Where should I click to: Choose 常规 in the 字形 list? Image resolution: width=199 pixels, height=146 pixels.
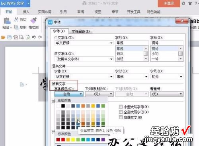[129, 49]
